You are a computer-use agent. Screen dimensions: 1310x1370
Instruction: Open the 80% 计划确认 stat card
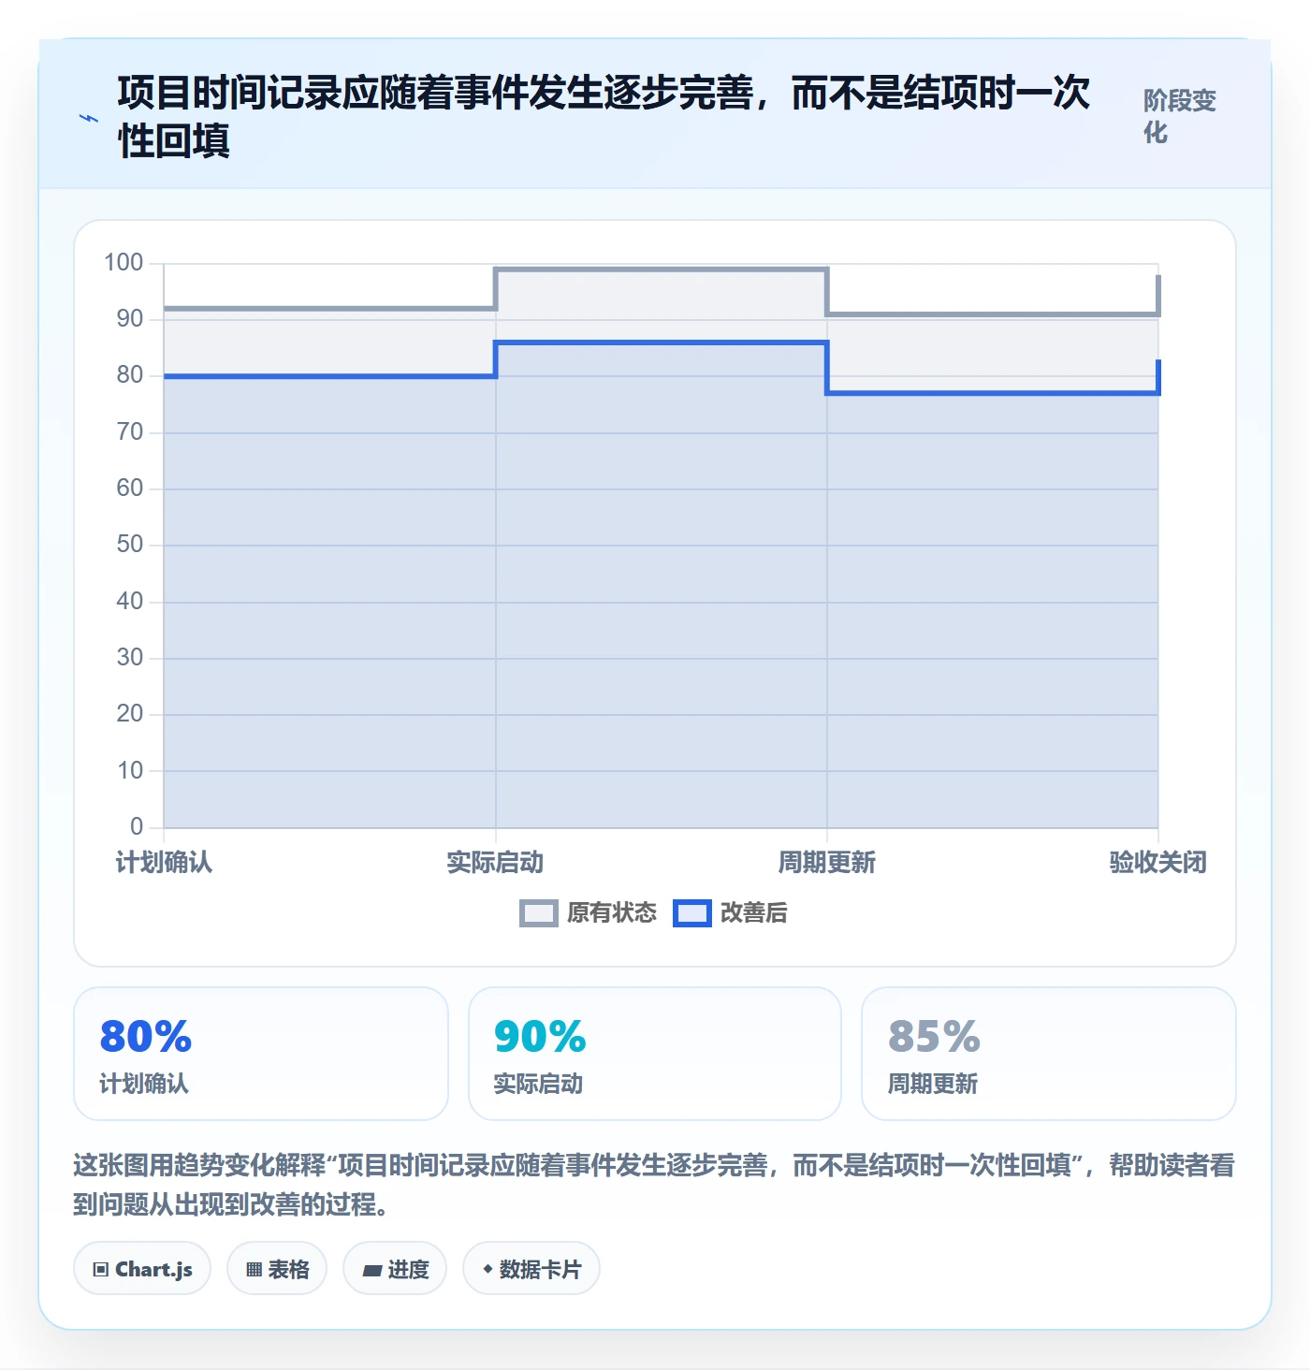click(261, 1054)
